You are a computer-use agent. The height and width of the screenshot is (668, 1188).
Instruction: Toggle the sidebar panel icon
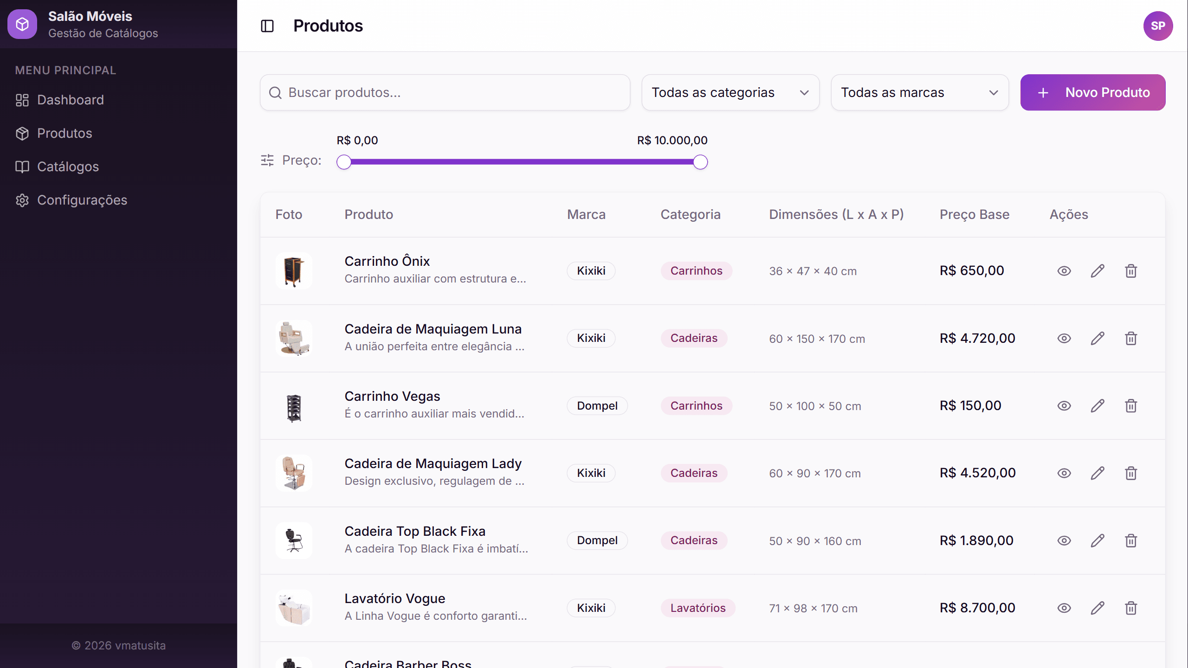coord(267,26)
